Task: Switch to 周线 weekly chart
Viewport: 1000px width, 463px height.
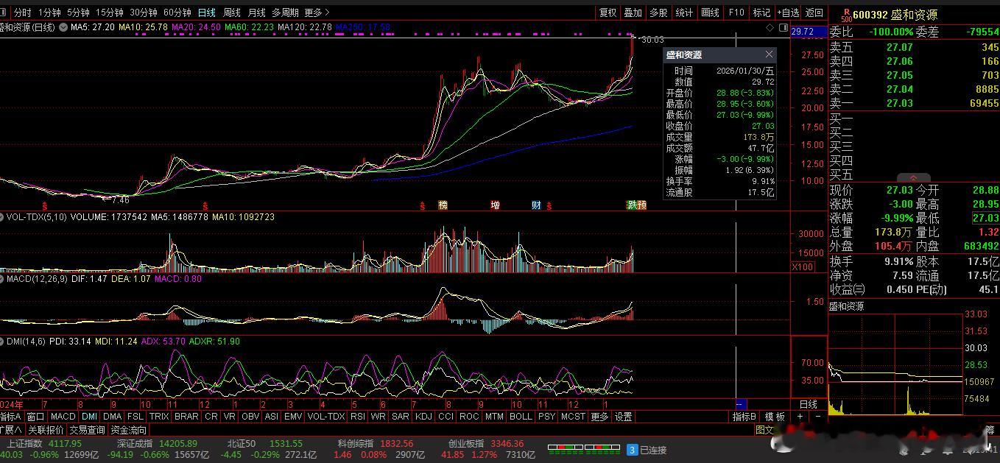Action: pos(232,13)
